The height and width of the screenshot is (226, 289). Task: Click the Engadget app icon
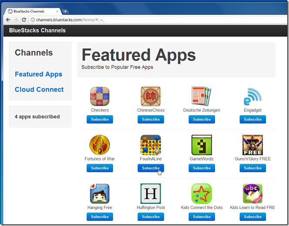point(252,96)
